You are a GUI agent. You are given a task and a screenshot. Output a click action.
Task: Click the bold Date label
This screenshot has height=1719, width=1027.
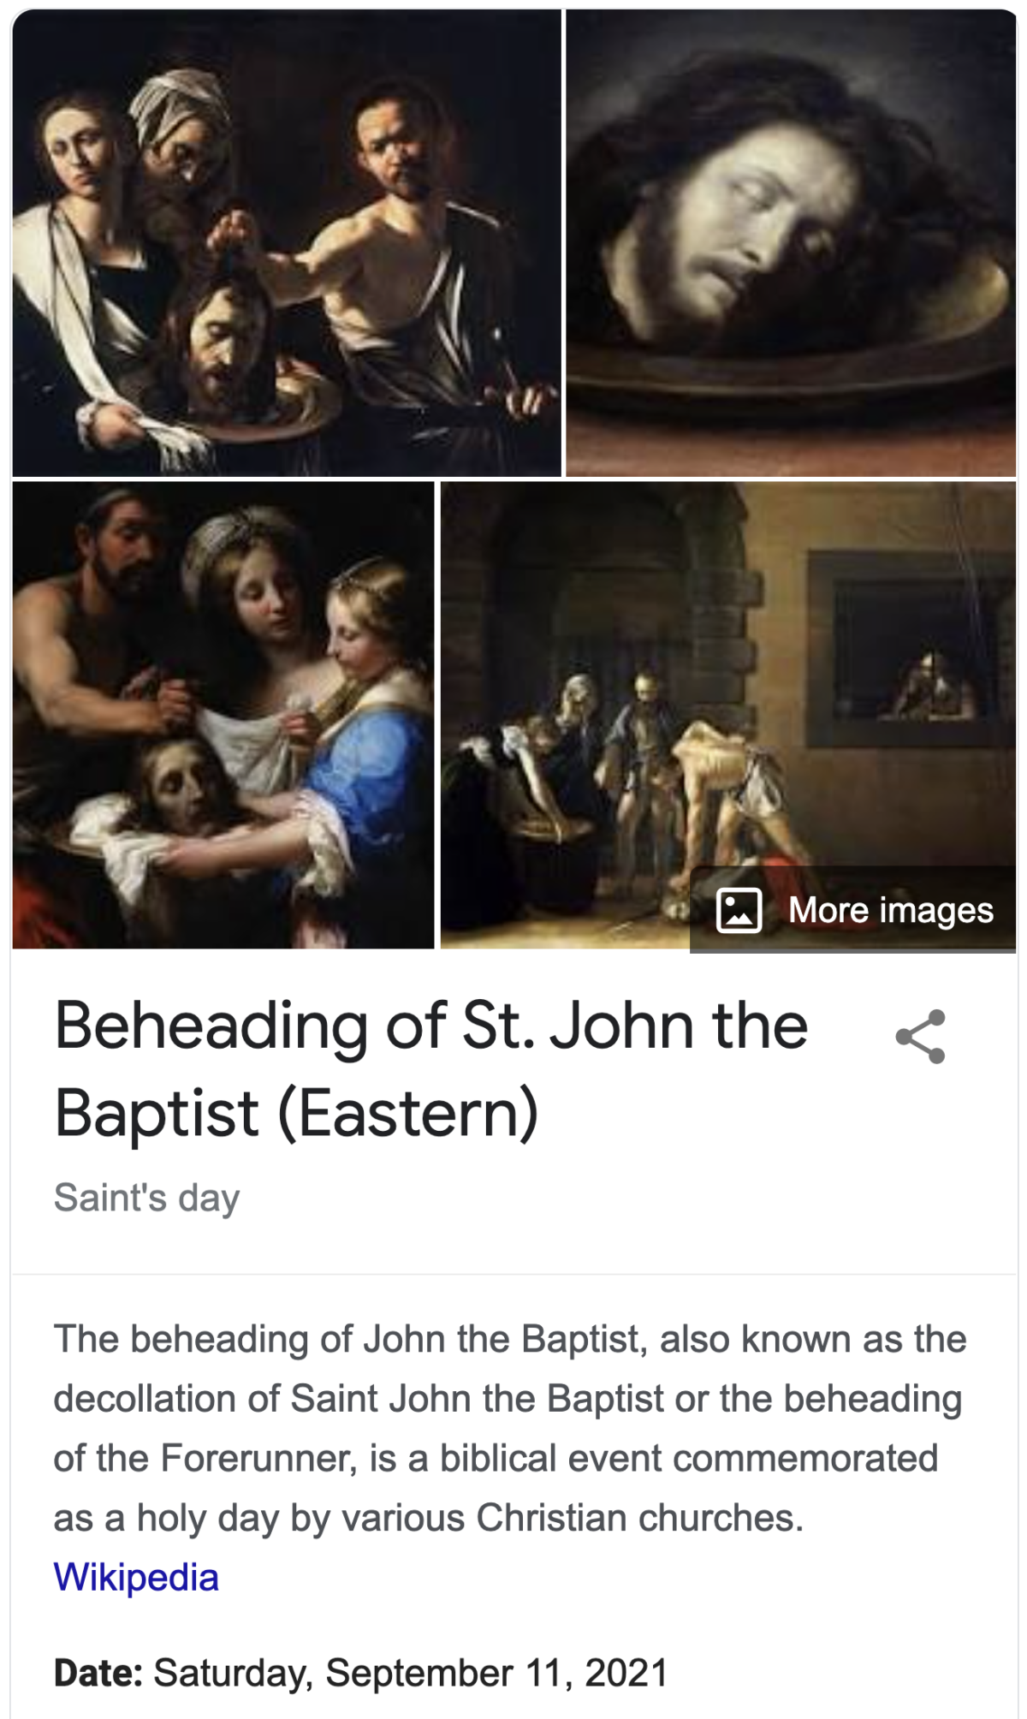[x=98, y=1673]
